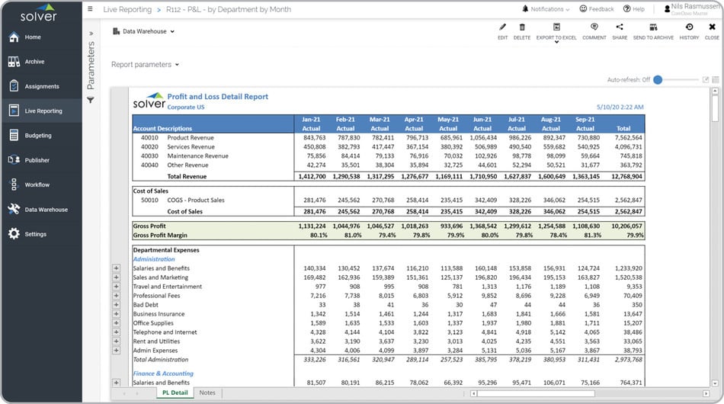Click the Share icon
This screenshot has height=404, width=724.
point(620,27)
